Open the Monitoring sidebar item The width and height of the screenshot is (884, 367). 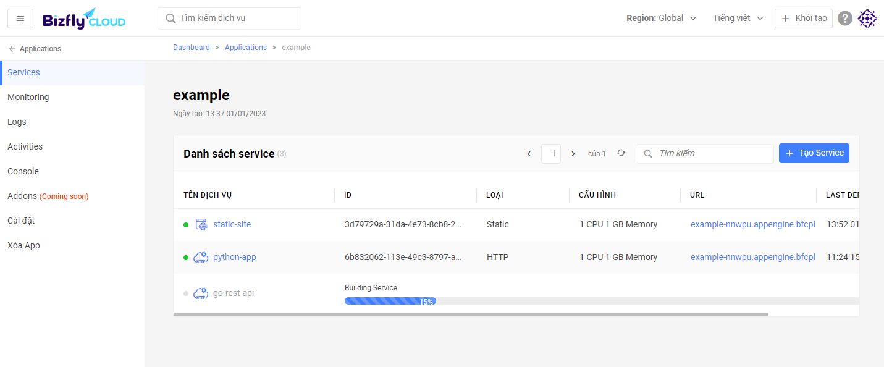[x=28, y=97]
